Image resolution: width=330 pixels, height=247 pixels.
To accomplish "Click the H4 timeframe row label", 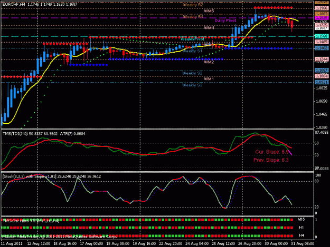I will click(x=301, y=235).
